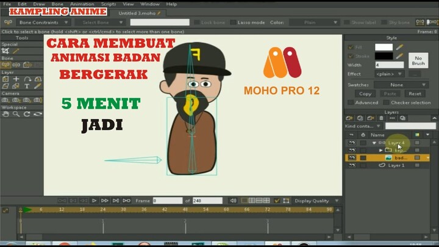Expand the kep... folder layer
439x247 pixels.
click(380, 151)
